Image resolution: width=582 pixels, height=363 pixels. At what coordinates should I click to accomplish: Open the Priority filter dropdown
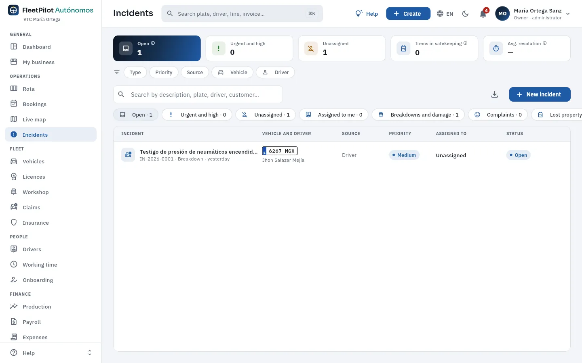click(164, 72)
